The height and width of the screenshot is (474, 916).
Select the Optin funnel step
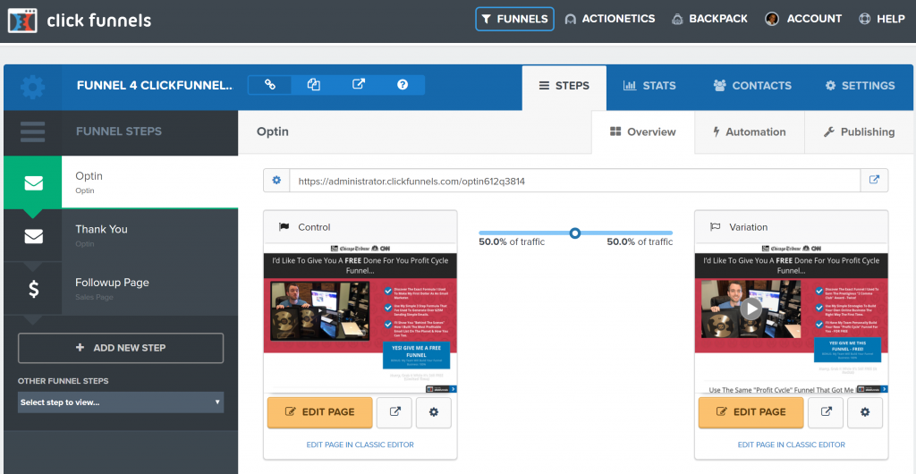pyautogui.click(x=149, y=182)
